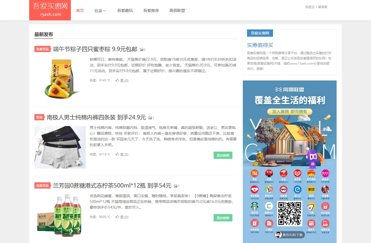Click the JD (京东) icon in the banner

click(x=283, y=173)
